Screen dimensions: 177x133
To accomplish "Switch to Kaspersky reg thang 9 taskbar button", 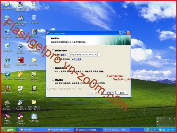I will [60, 130].
